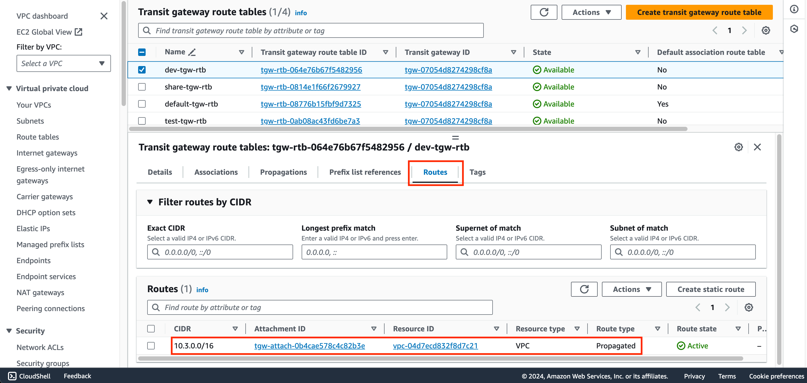The image size is (807, 383).
Task: Select the default-tgw-rtb row checkbox
Action: coord(142,104)
